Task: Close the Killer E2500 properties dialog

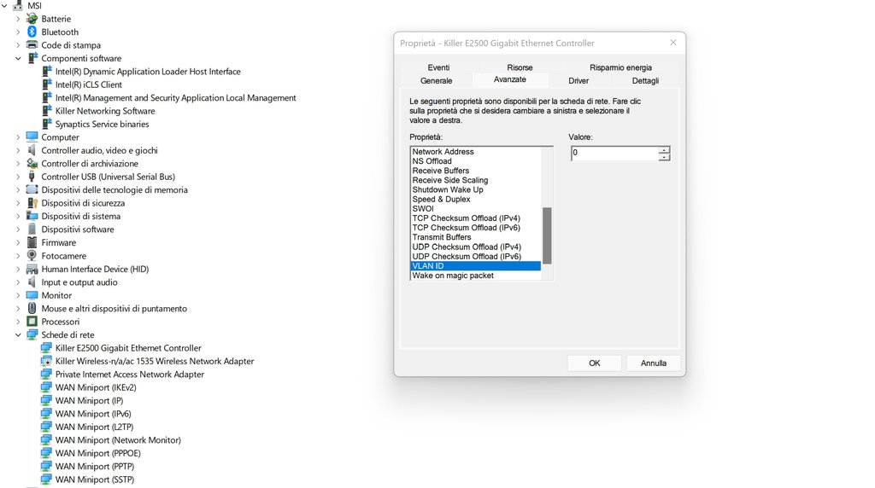Action: (x=673, y=43)
